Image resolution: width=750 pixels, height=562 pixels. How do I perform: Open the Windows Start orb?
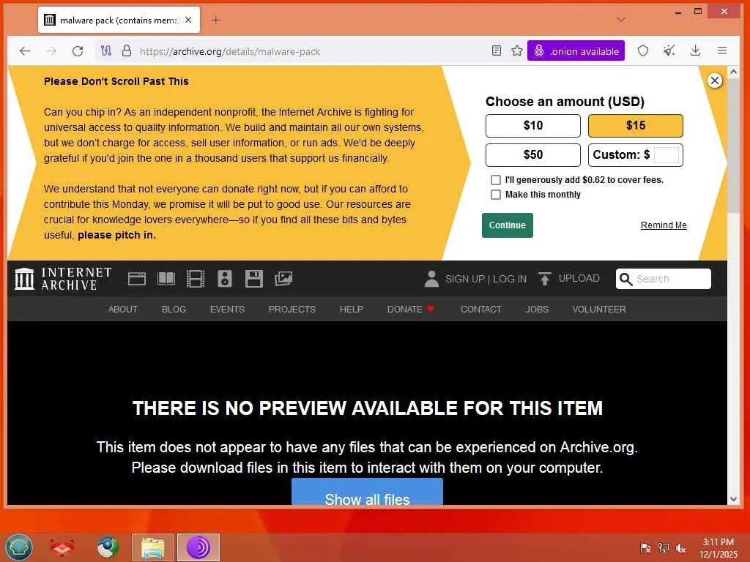coord(18,547)
